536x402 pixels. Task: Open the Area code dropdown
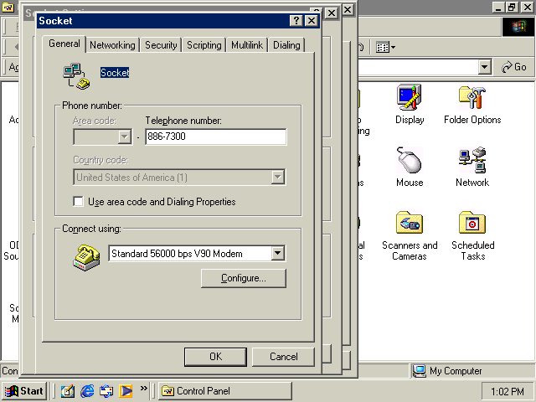click(125, 137)
